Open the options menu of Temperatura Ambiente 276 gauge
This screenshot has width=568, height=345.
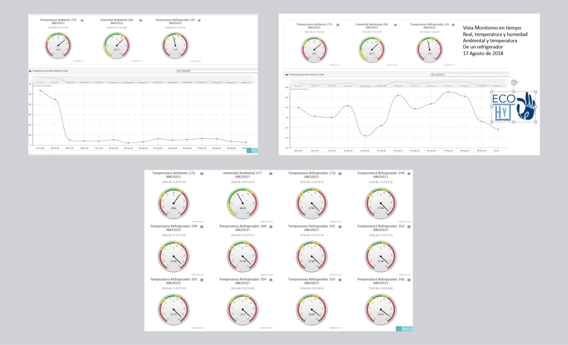click(202, 174)
